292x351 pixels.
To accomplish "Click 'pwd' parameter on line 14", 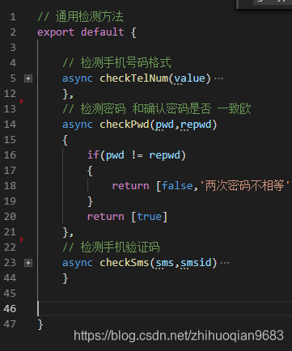I will tap(165, 125).
